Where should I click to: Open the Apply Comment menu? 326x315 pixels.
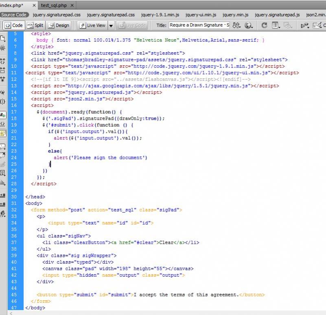3,146
